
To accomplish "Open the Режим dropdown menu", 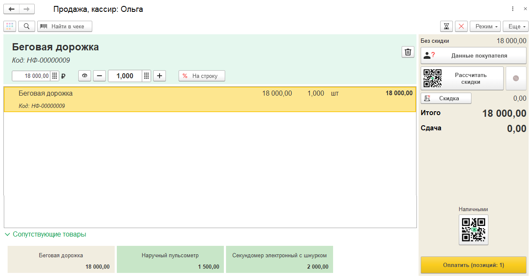I will click(485, 26).
